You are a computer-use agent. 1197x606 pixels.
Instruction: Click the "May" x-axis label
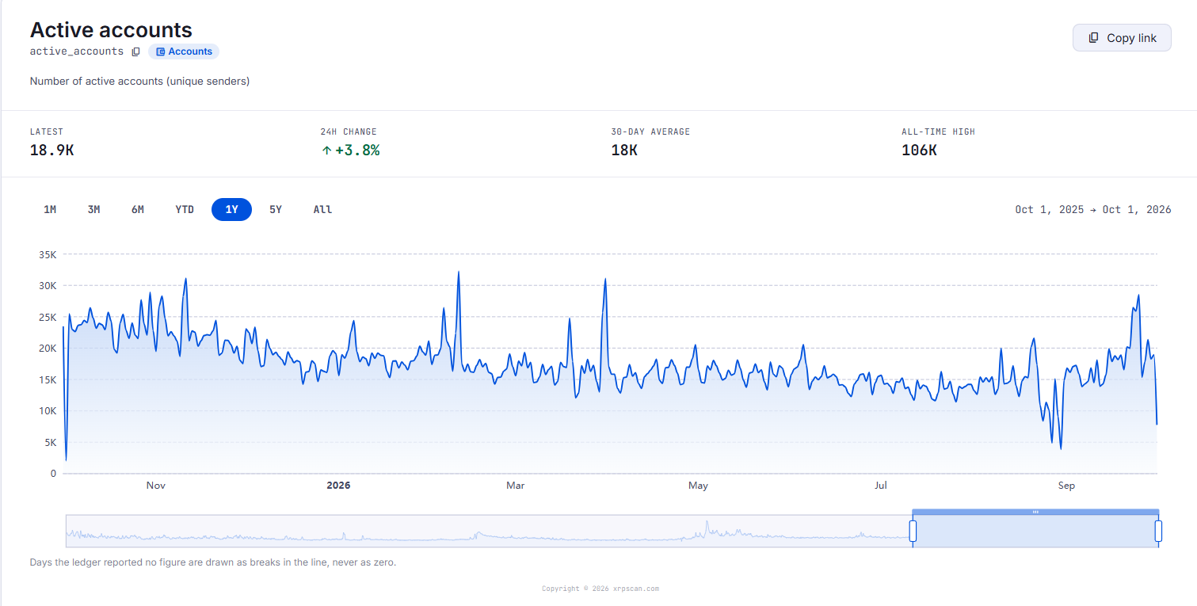click(698, 486)
